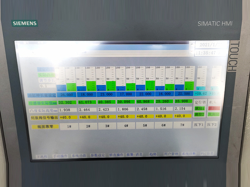The height and width of the screenshot is (187, 250).
Task: Go to 报警/消息 alarm messages page
Action: (134, 155)
